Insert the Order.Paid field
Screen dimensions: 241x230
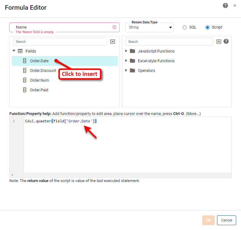[x=39, y=90]
